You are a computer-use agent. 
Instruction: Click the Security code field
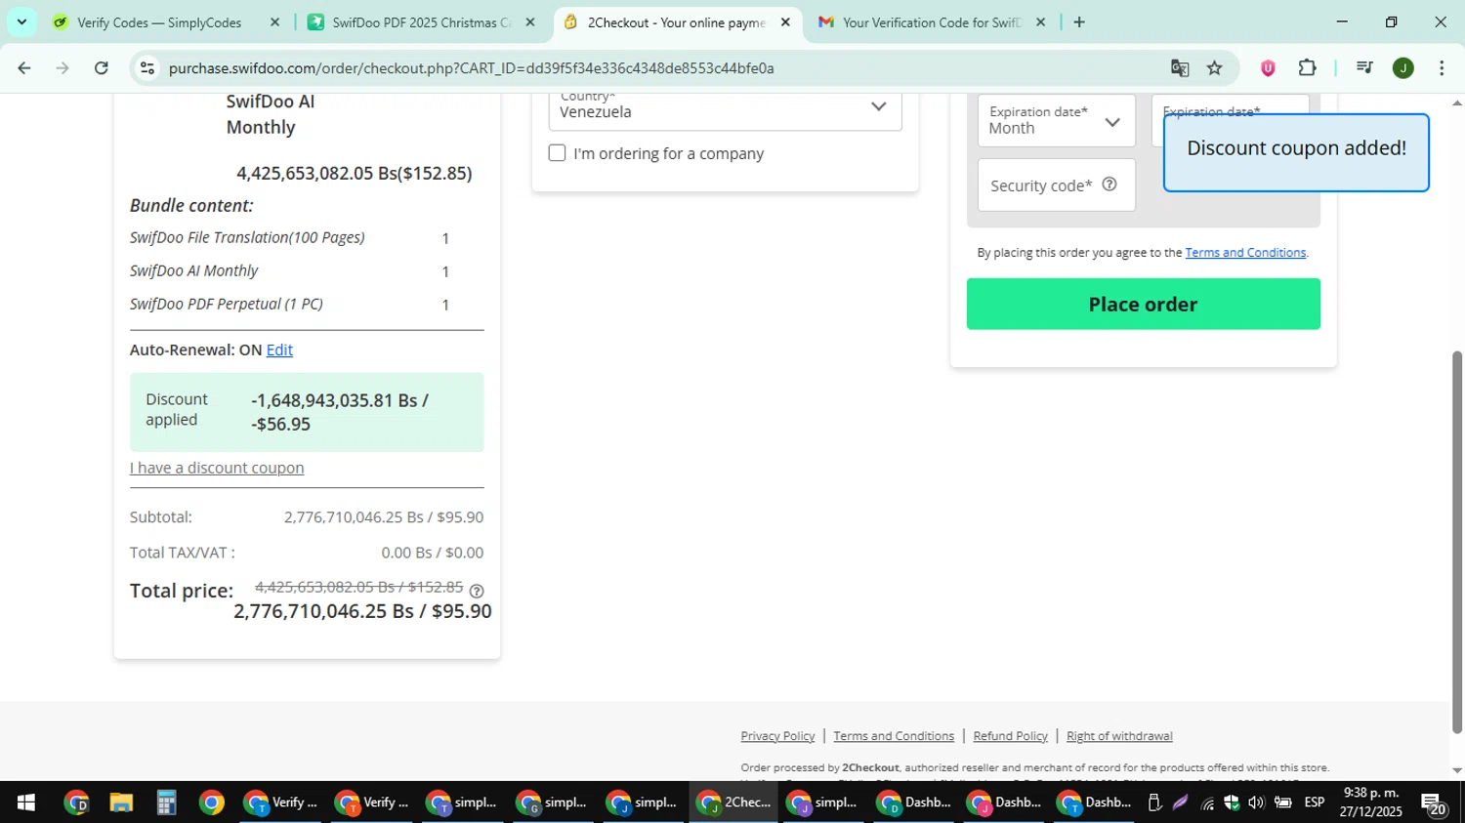[1056, 185]
